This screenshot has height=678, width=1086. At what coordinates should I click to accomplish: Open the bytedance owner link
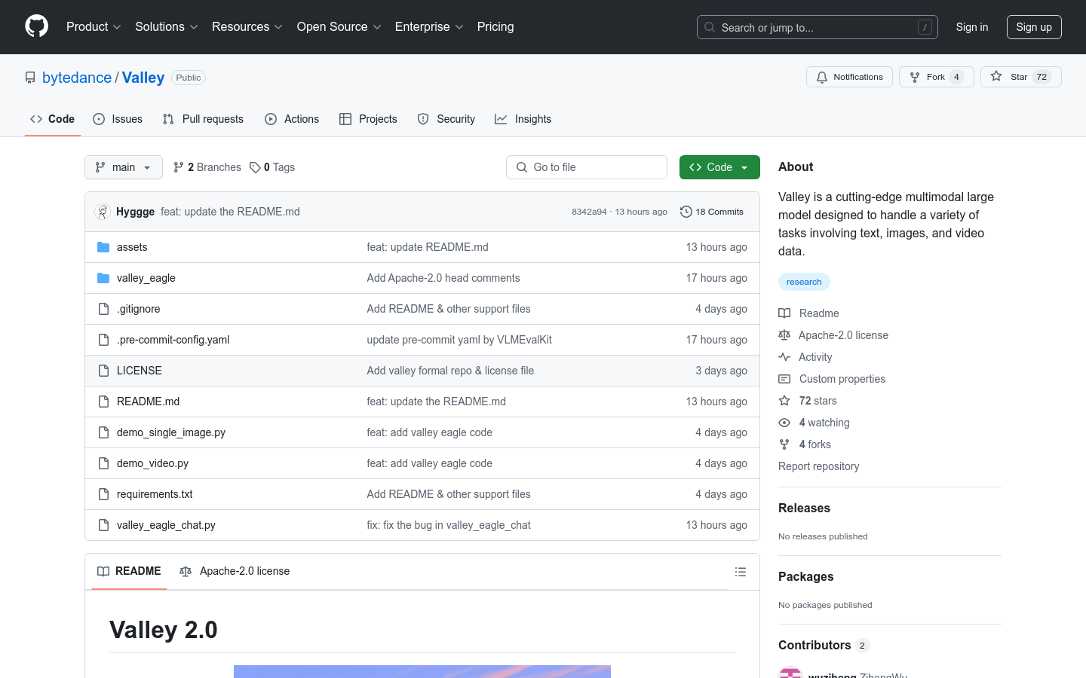coord(77,78)
